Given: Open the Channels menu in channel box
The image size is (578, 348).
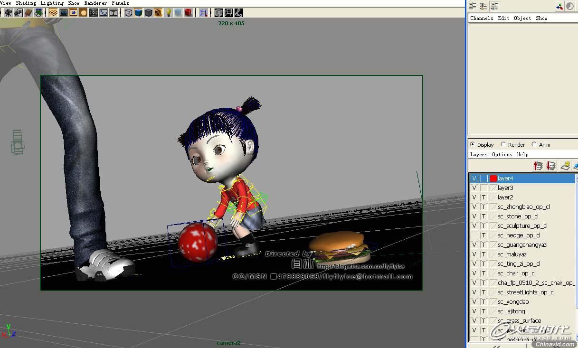Looking at the screenshot, I should 482,18.
